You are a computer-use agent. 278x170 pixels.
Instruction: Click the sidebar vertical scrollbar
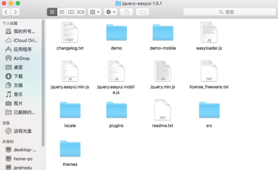[x=43, y=83]
